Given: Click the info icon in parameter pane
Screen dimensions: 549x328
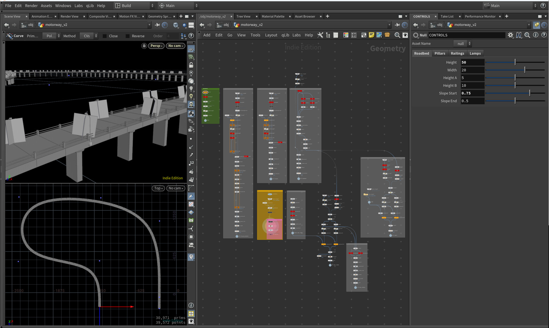Looking at the screenshot, I should [536, 35].
